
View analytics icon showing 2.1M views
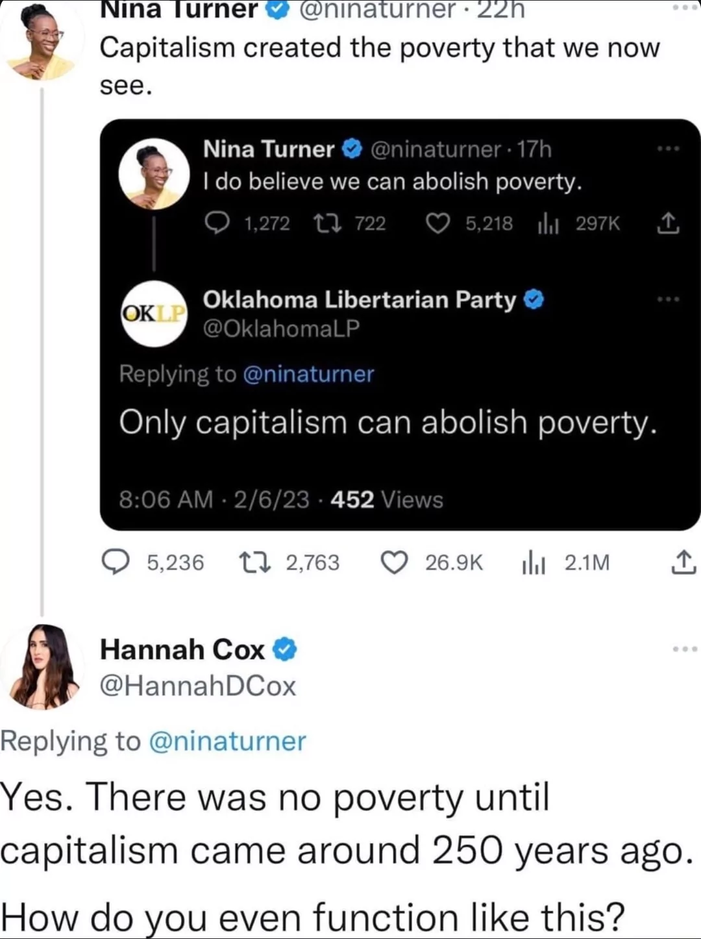[533, 563]
